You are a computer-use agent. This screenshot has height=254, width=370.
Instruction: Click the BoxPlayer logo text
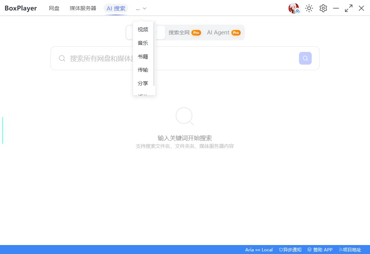(x=21, y=8)
